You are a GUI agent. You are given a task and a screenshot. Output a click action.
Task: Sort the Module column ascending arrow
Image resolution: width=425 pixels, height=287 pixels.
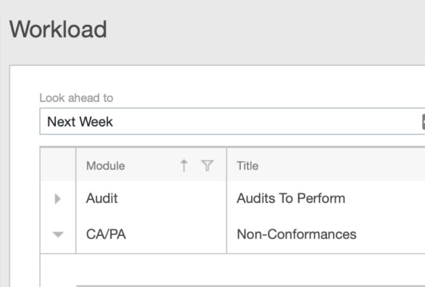[184, 166]
